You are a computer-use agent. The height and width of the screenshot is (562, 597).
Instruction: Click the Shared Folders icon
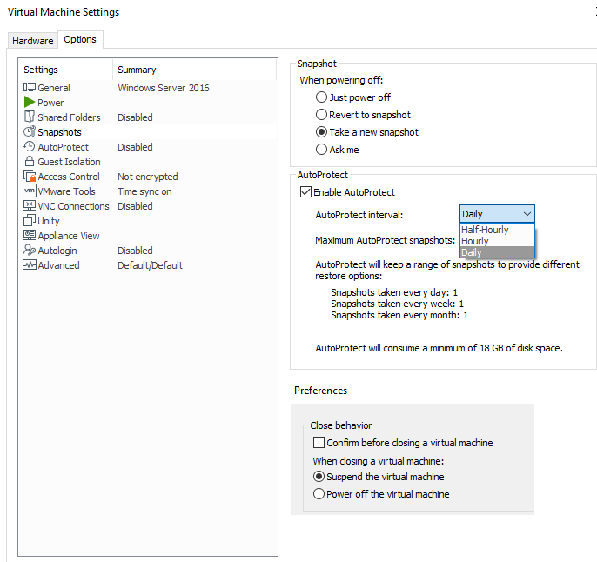[x=30, y=117]
